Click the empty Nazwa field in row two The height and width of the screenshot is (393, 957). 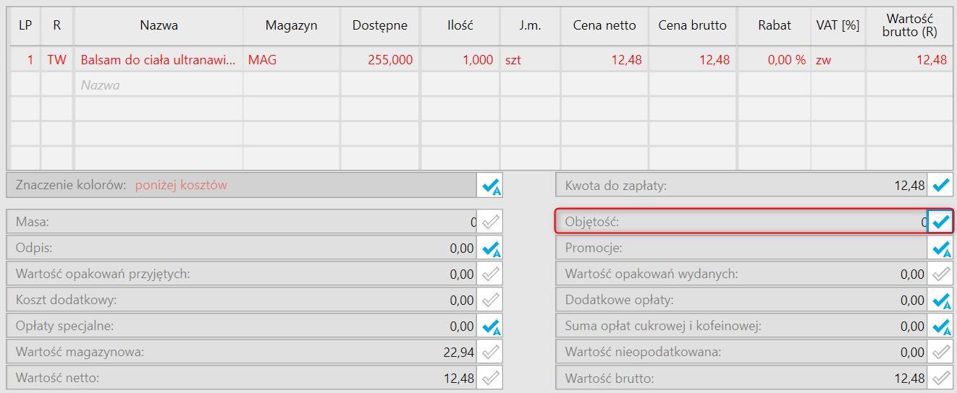pyautogui.click(x=159, y=85)
